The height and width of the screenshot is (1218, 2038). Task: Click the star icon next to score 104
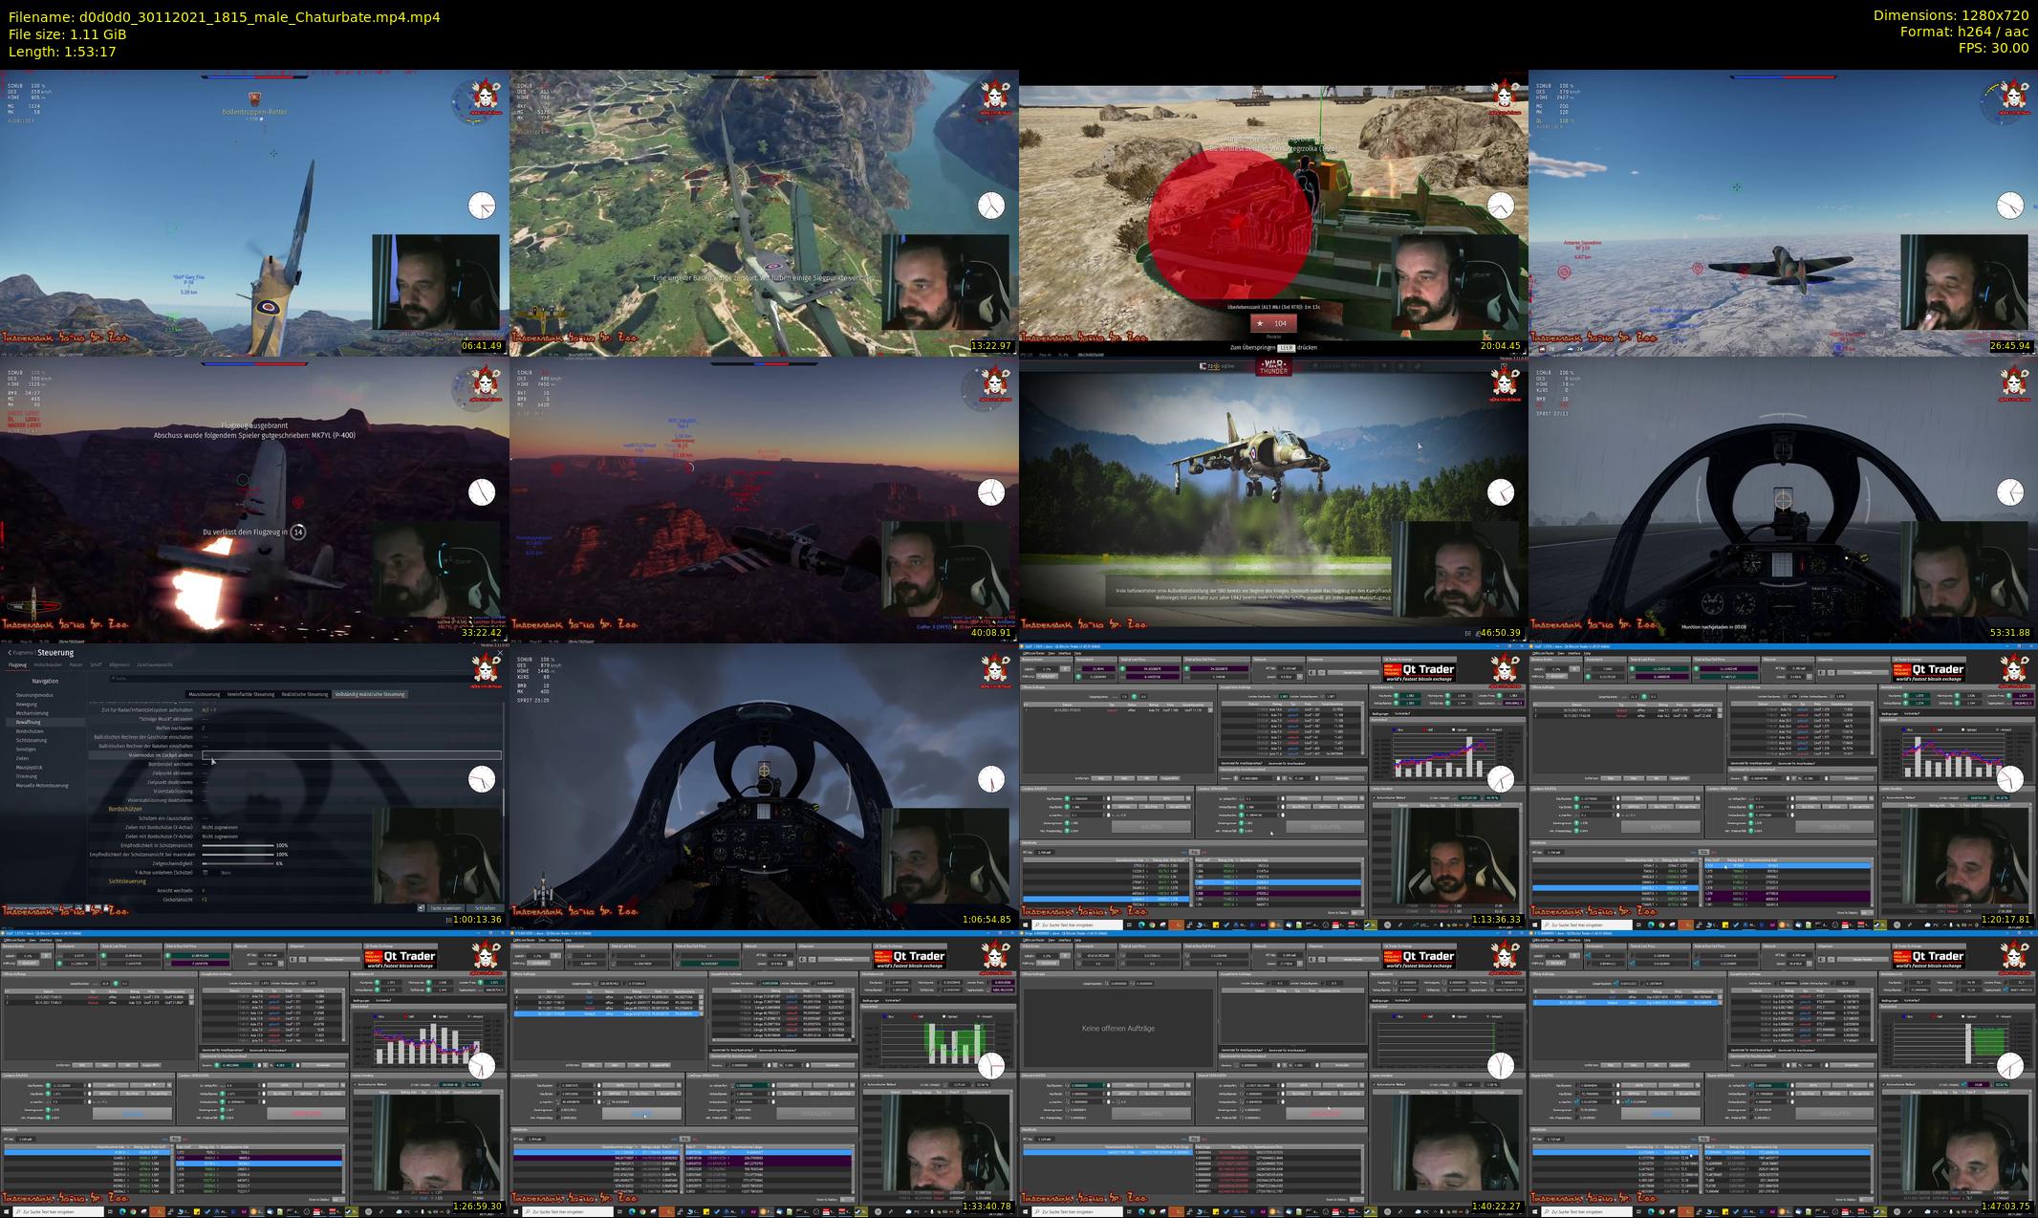[1260, 324]
